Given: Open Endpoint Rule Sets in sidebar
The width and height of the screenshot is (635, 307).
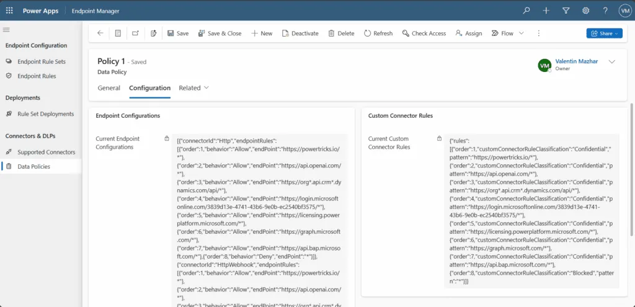Looking at the screenshot, I should [42, 61].
